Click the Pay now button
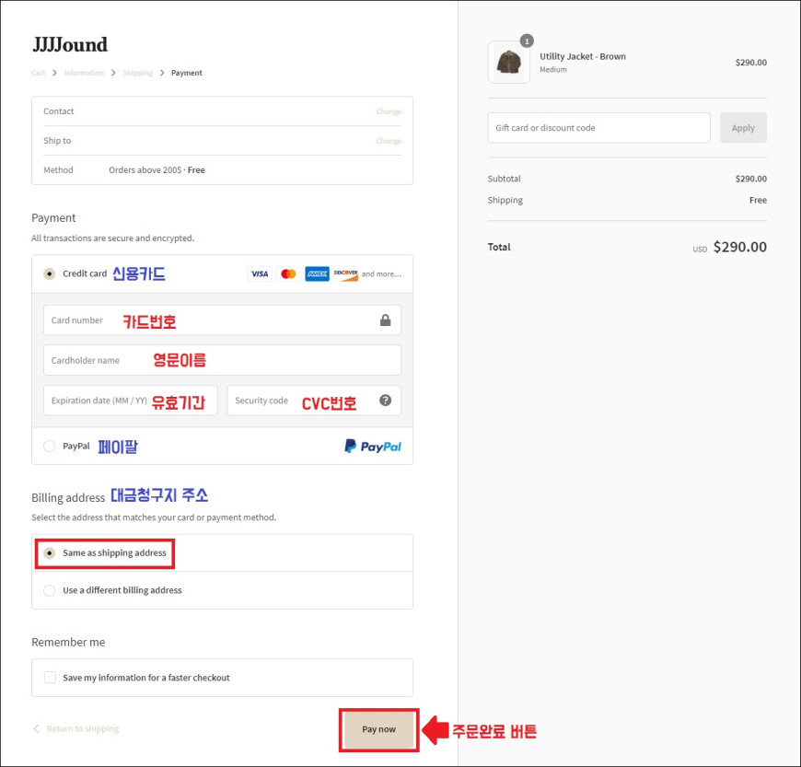 coord(378,729)
